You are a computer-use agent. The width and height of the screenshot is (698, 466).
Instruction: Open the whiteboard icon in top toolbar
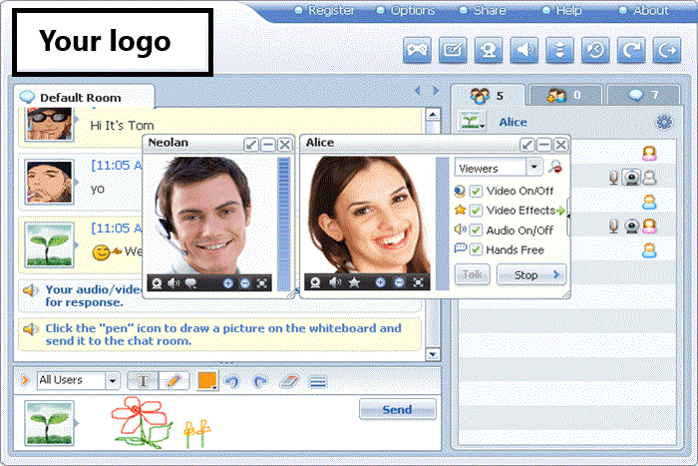[453, 50]
